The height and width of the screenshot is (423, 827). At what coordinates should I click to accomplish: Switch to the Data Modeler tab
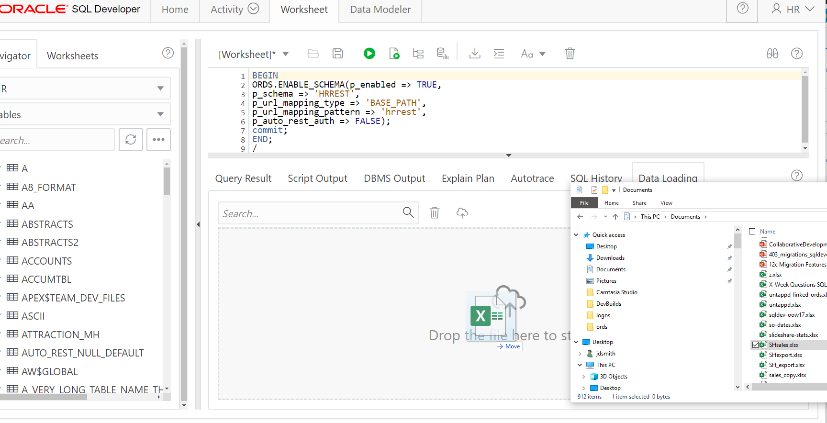coord(380,10)
